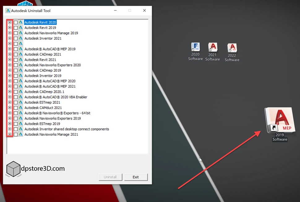Click the icon beside Navisworks Manage 2019
The image size is (300, 202).
(21, 33)
